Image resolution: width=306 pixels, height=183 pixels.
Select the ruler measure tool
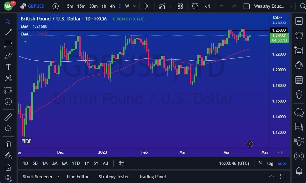coord(8,117)
